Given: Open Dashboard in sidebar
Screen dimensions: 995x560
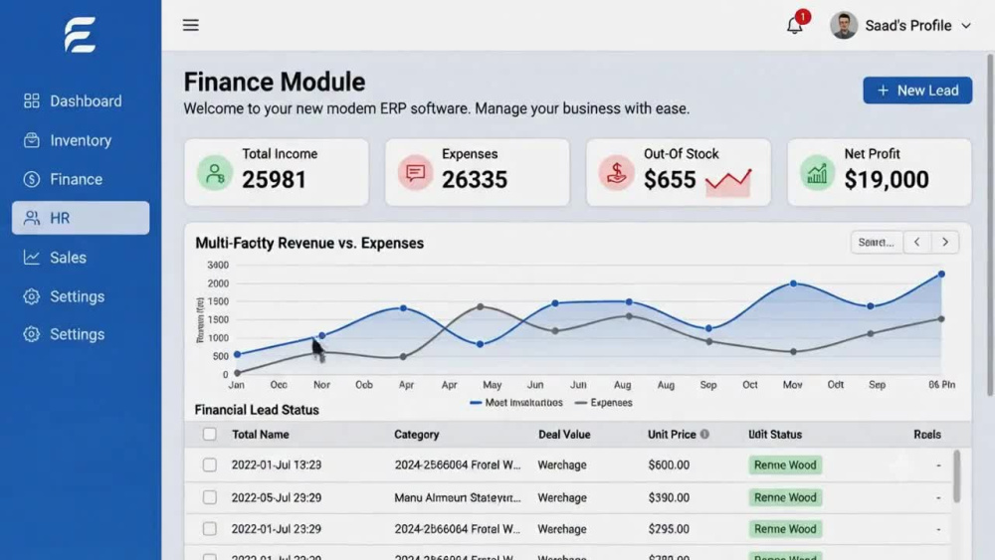Looking at the screenshot, I should tap(81, 100).
